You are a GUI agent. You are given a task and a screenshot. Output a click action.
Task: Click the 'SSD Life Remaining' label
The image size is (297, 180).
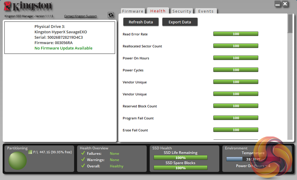[181, 153]
